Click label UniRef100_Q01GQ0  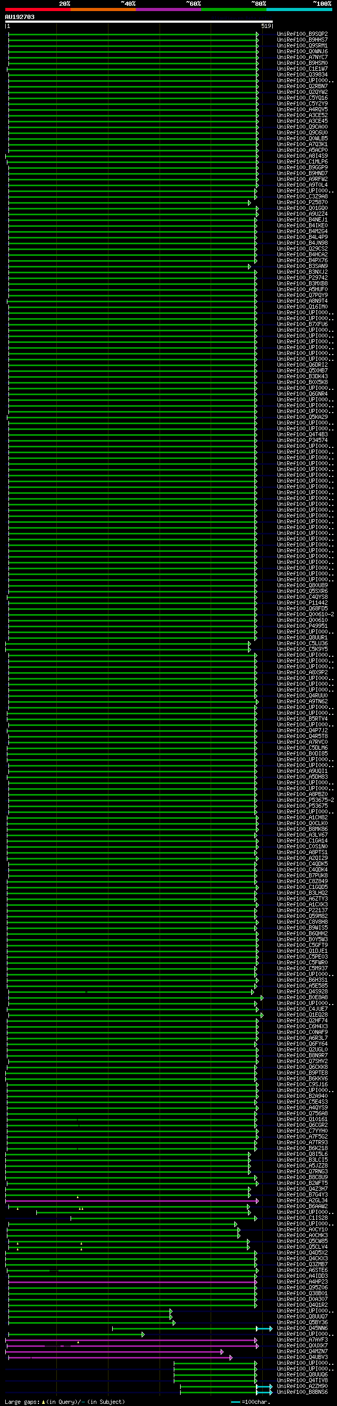(302, 208)
